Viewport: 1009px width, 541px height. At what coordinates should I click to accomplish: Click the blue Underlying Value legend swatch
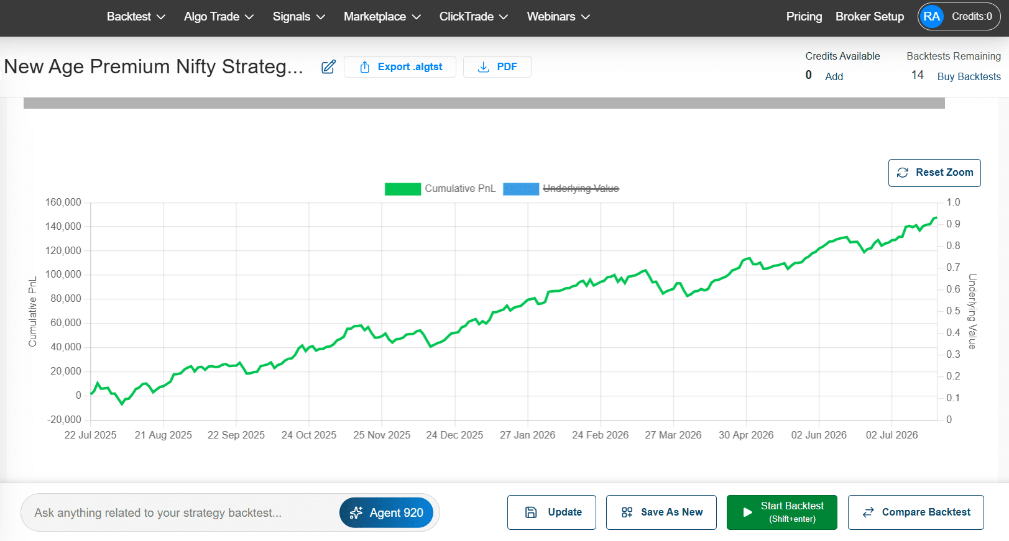(x=521, y=189)
